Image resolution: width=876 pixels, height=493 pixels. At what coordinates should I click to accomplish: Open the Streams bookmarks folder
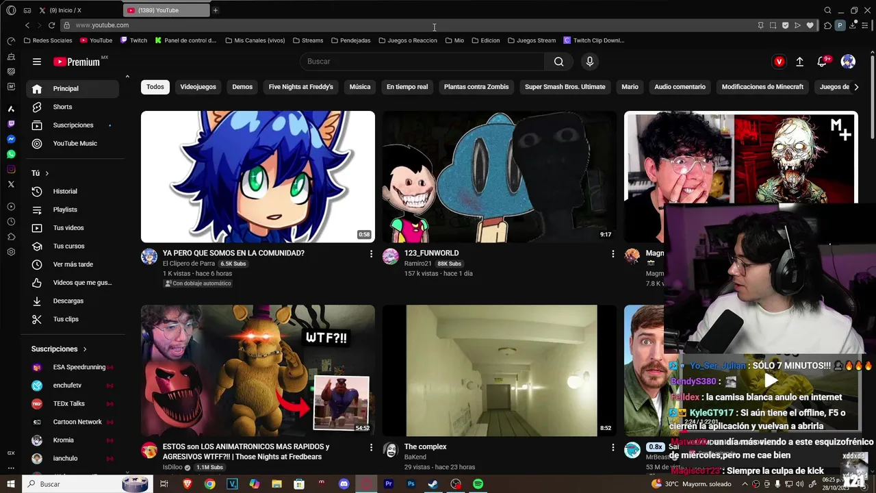click(x=307, y=40)
